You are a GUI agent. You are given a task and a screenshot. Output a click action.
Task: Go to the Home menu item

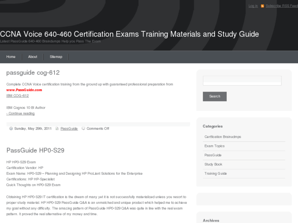pyautogui.click(x=11, y=57)
